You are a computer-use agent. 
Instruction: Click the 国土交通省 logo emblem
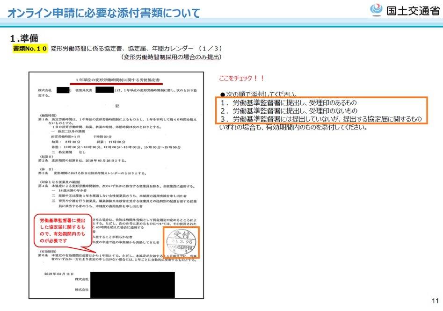(x=376, y=10)
